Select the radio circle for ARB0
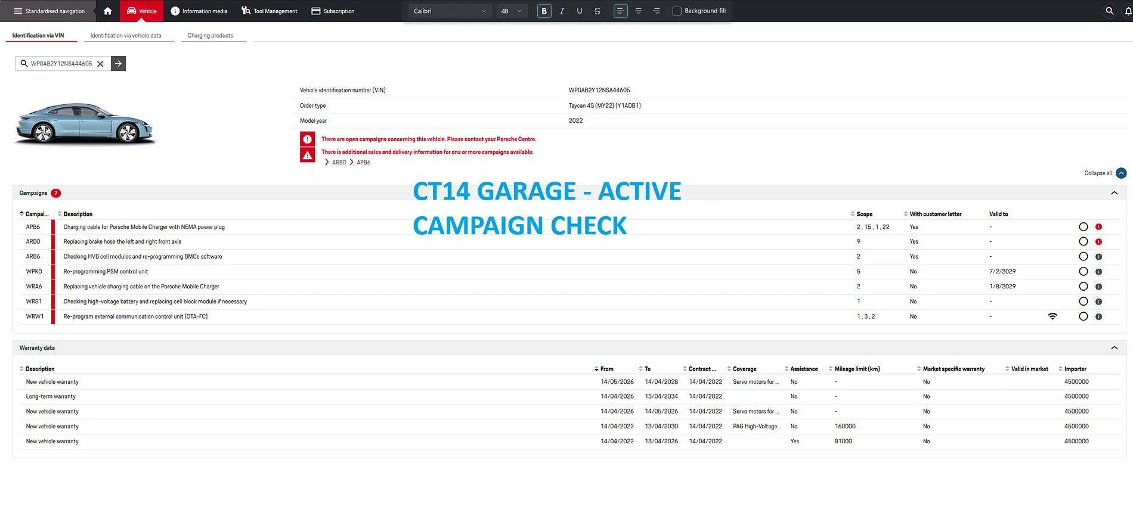Screen dimensions: 1133x513 point(1084,242)
